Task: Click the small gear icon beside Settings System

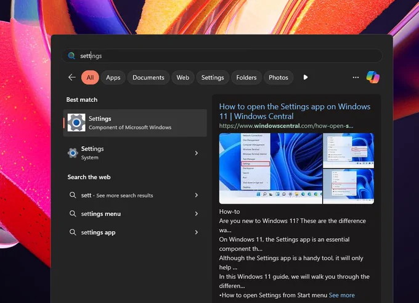Action: [x=73, y=153]
